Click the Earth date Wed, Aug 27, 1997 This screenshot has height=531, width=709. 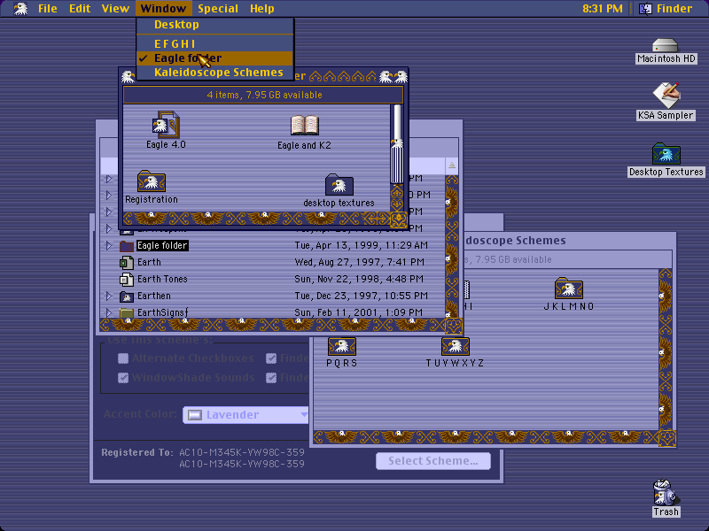click(359, 262)
